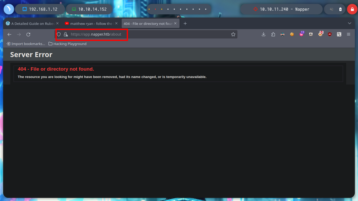
Task: Open the pink hexagon extension with badge 13
Action: point(302,34)
